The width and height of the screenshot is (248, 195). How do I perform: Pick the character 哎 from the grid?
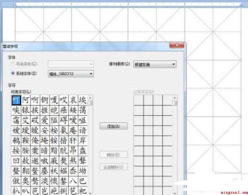[x=64, y=100]
